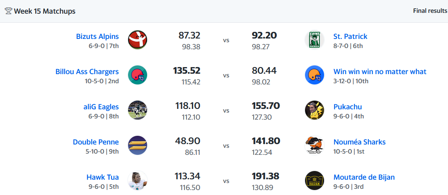This screenshot has width=448, height=195.
Task: Go to Win win win no matter what team
Action: point(380,71)
